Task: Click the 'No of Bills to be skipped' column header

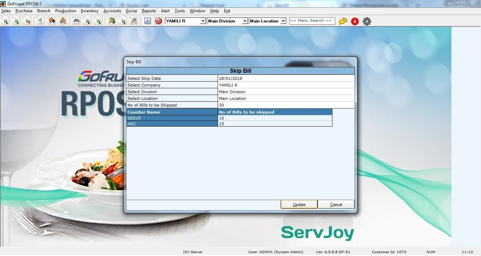Action: (x=275, y=112)
